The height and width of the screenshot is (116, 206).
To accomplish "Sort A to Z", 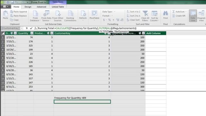I will [x=134, y=12].
